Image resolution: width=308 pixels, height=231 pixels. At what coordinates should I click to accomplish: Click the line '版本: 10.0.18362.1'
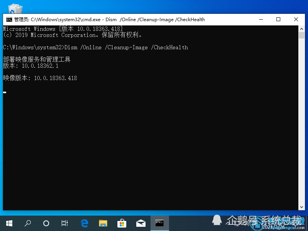tap(31, 65)
